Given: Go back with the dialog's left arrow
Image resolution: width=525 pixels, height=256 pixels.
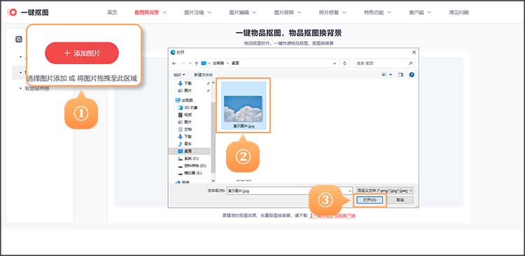Looking at the screenshot, I should 174,63.
